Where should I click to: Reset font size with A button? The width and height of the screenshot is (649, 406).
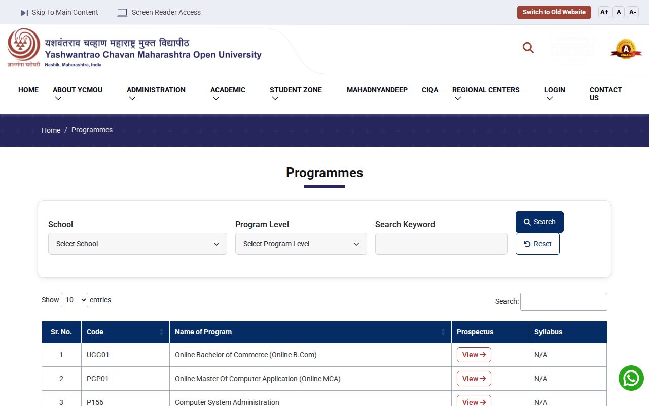tap(619, 12)
